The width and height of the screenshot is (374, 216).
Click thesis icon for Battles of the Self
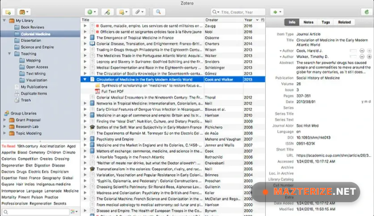[92, 127]
